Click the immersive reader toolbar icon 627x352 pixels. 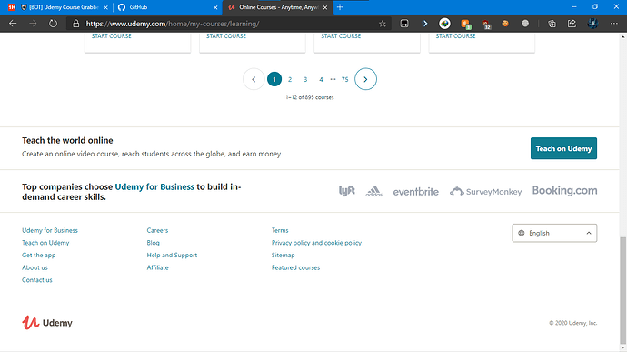pyautogui.click(x=404, y=24)
